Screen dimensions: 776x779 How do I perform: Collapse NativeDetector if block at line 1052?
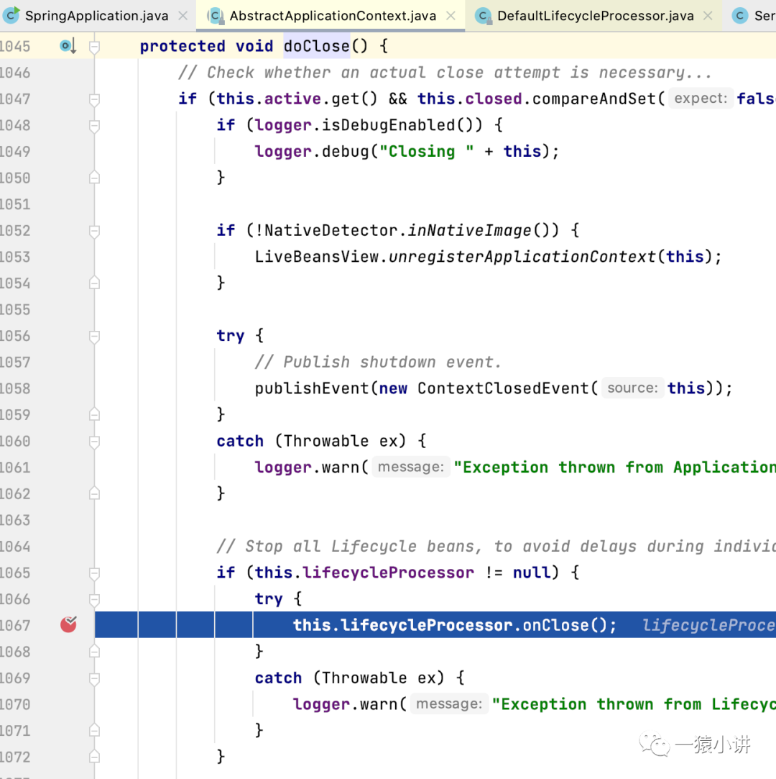[x=94, y=231]
